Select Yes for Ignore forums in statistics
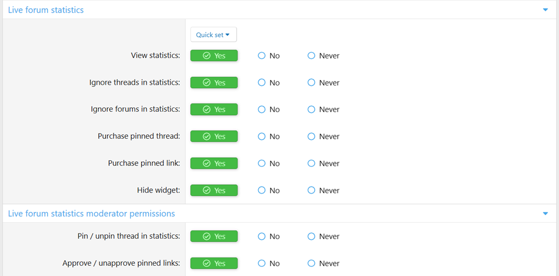Viewport: 559px width, 276px height. click(214, 110)
